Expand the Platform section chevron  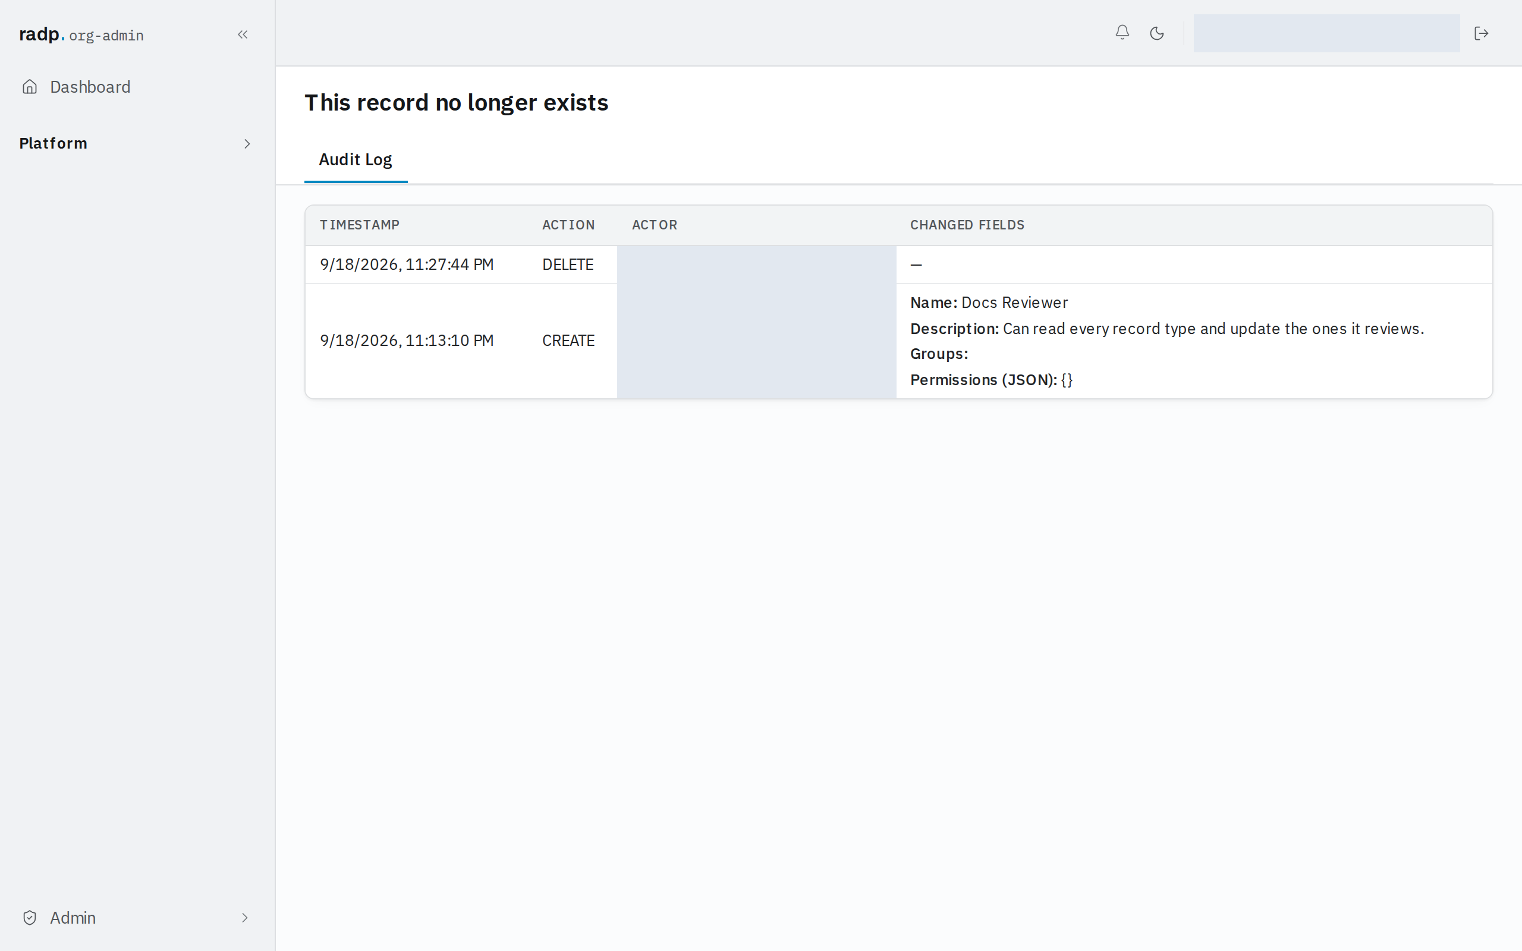(247, 144)
